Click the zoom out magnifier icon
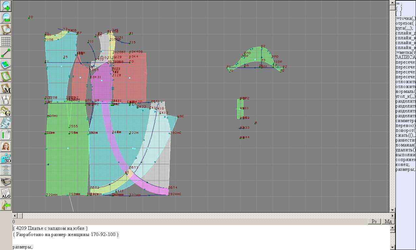Viewport: 416px width, 250px height. click(6, 18)
